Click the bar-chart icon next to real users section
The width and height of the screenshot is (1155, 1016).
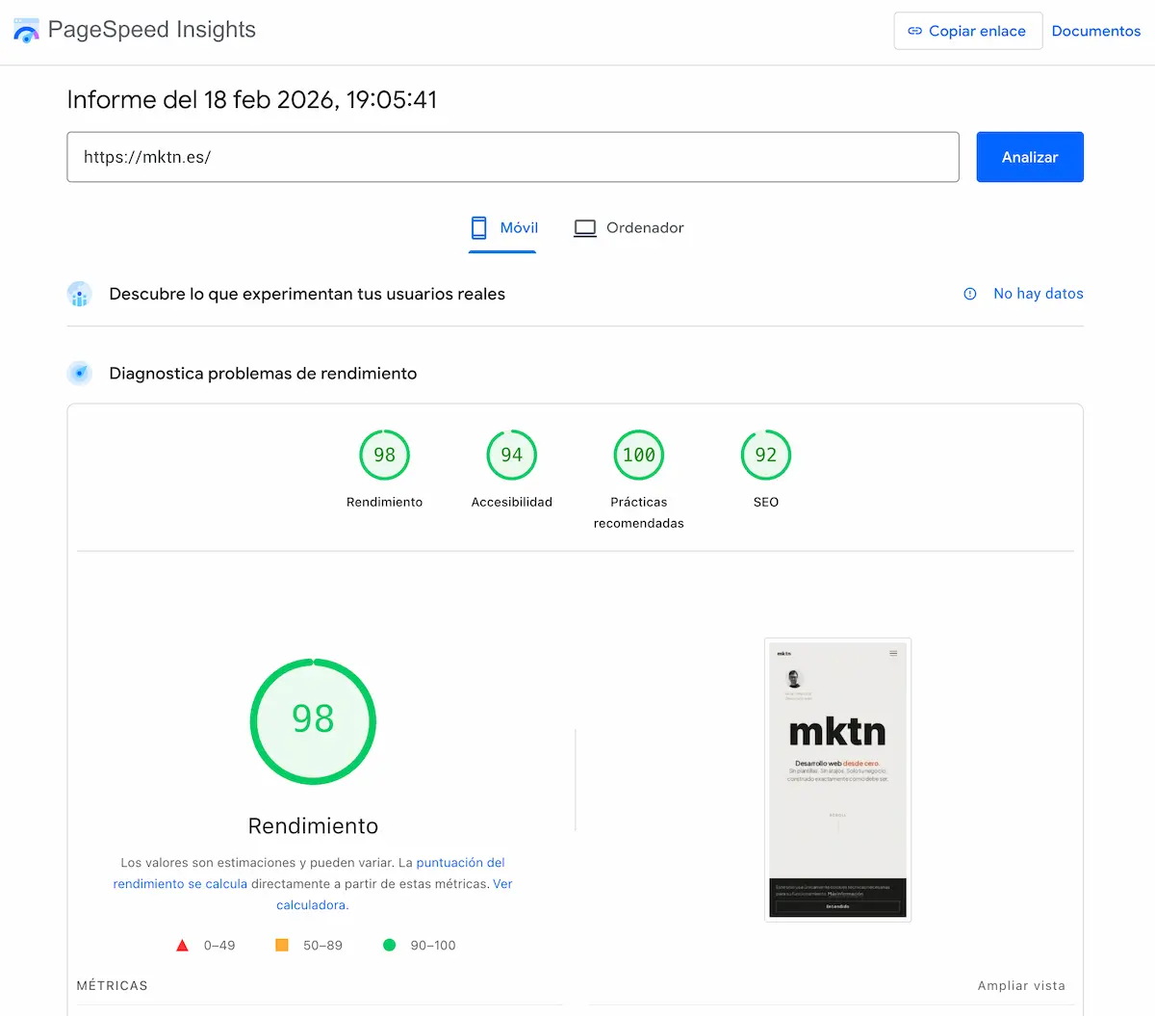[79, 294]
